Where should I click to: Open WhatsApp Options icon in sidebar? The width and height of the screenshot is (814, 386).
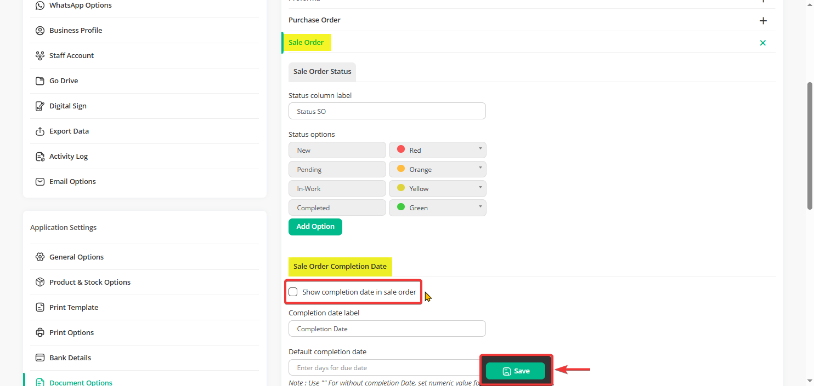39,5
